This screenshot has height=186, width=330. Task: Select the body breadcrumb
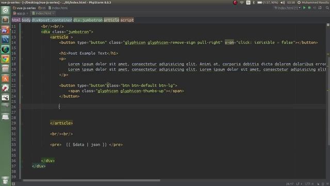(26, 20)
